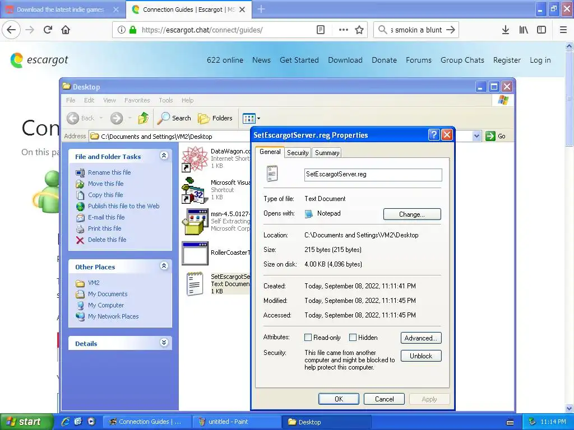Viewport: 574px width, 430px height.
Task: Click the browser back arrow button
Action: pos(11,30)
